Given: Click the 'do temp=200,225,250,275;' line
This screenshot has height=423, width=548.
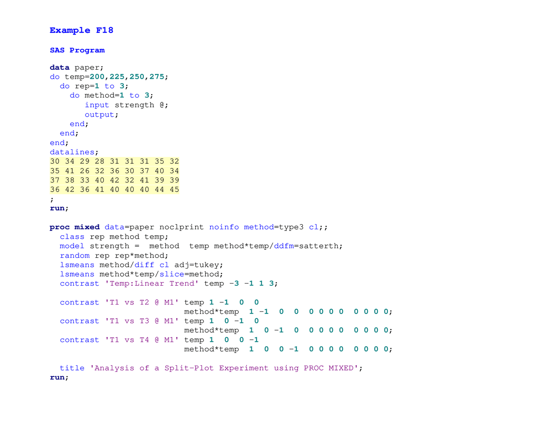Looking at the screenshot, I should (109, 77).
